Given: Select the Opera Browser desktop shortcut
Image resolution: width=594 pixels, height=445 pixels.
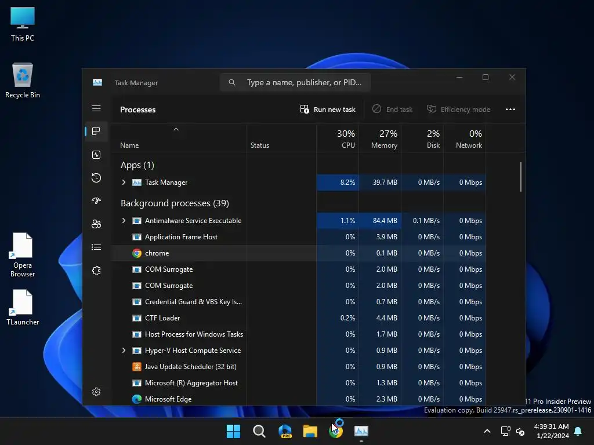Looking at the screenshot, I should tap(23, 255).
